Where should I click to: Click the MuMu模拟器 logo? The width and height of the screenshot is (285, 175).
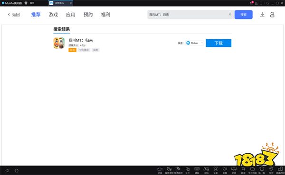[x=11, y=3]
